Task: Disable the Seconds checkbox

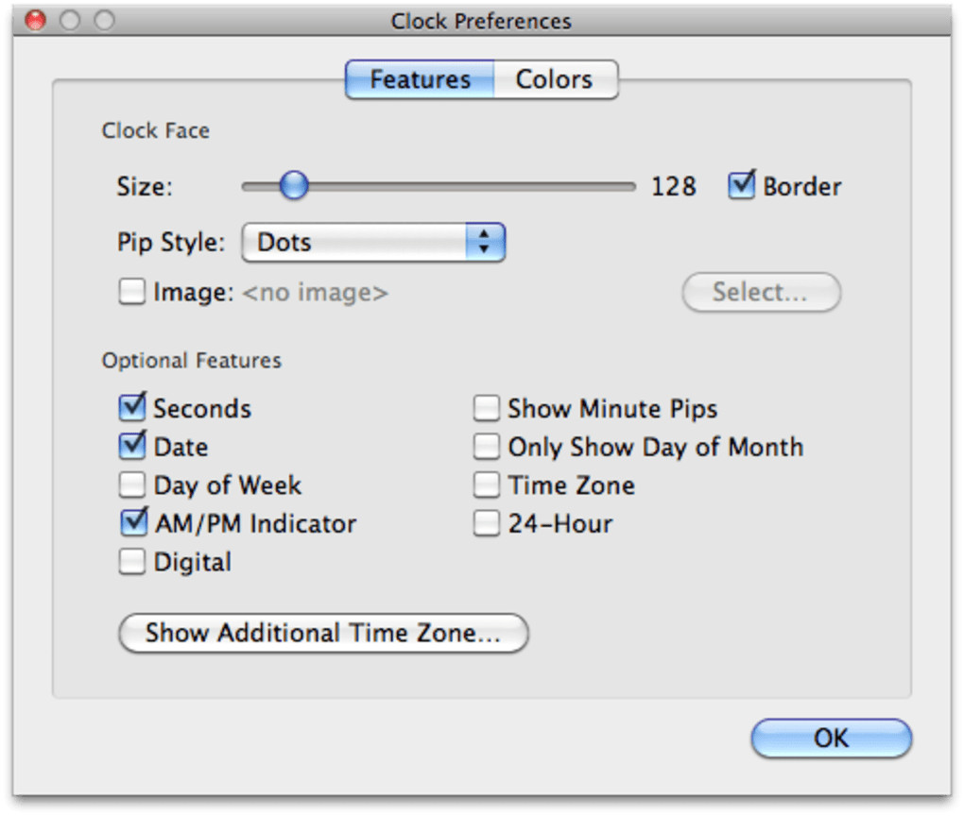Action: pyautogui.click(x=132, y=408)
